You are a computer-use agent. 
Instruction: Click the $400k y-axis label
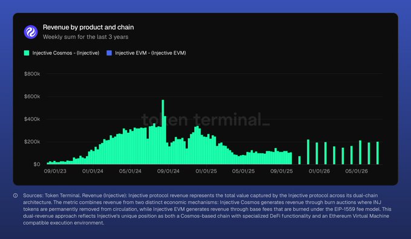32,119
